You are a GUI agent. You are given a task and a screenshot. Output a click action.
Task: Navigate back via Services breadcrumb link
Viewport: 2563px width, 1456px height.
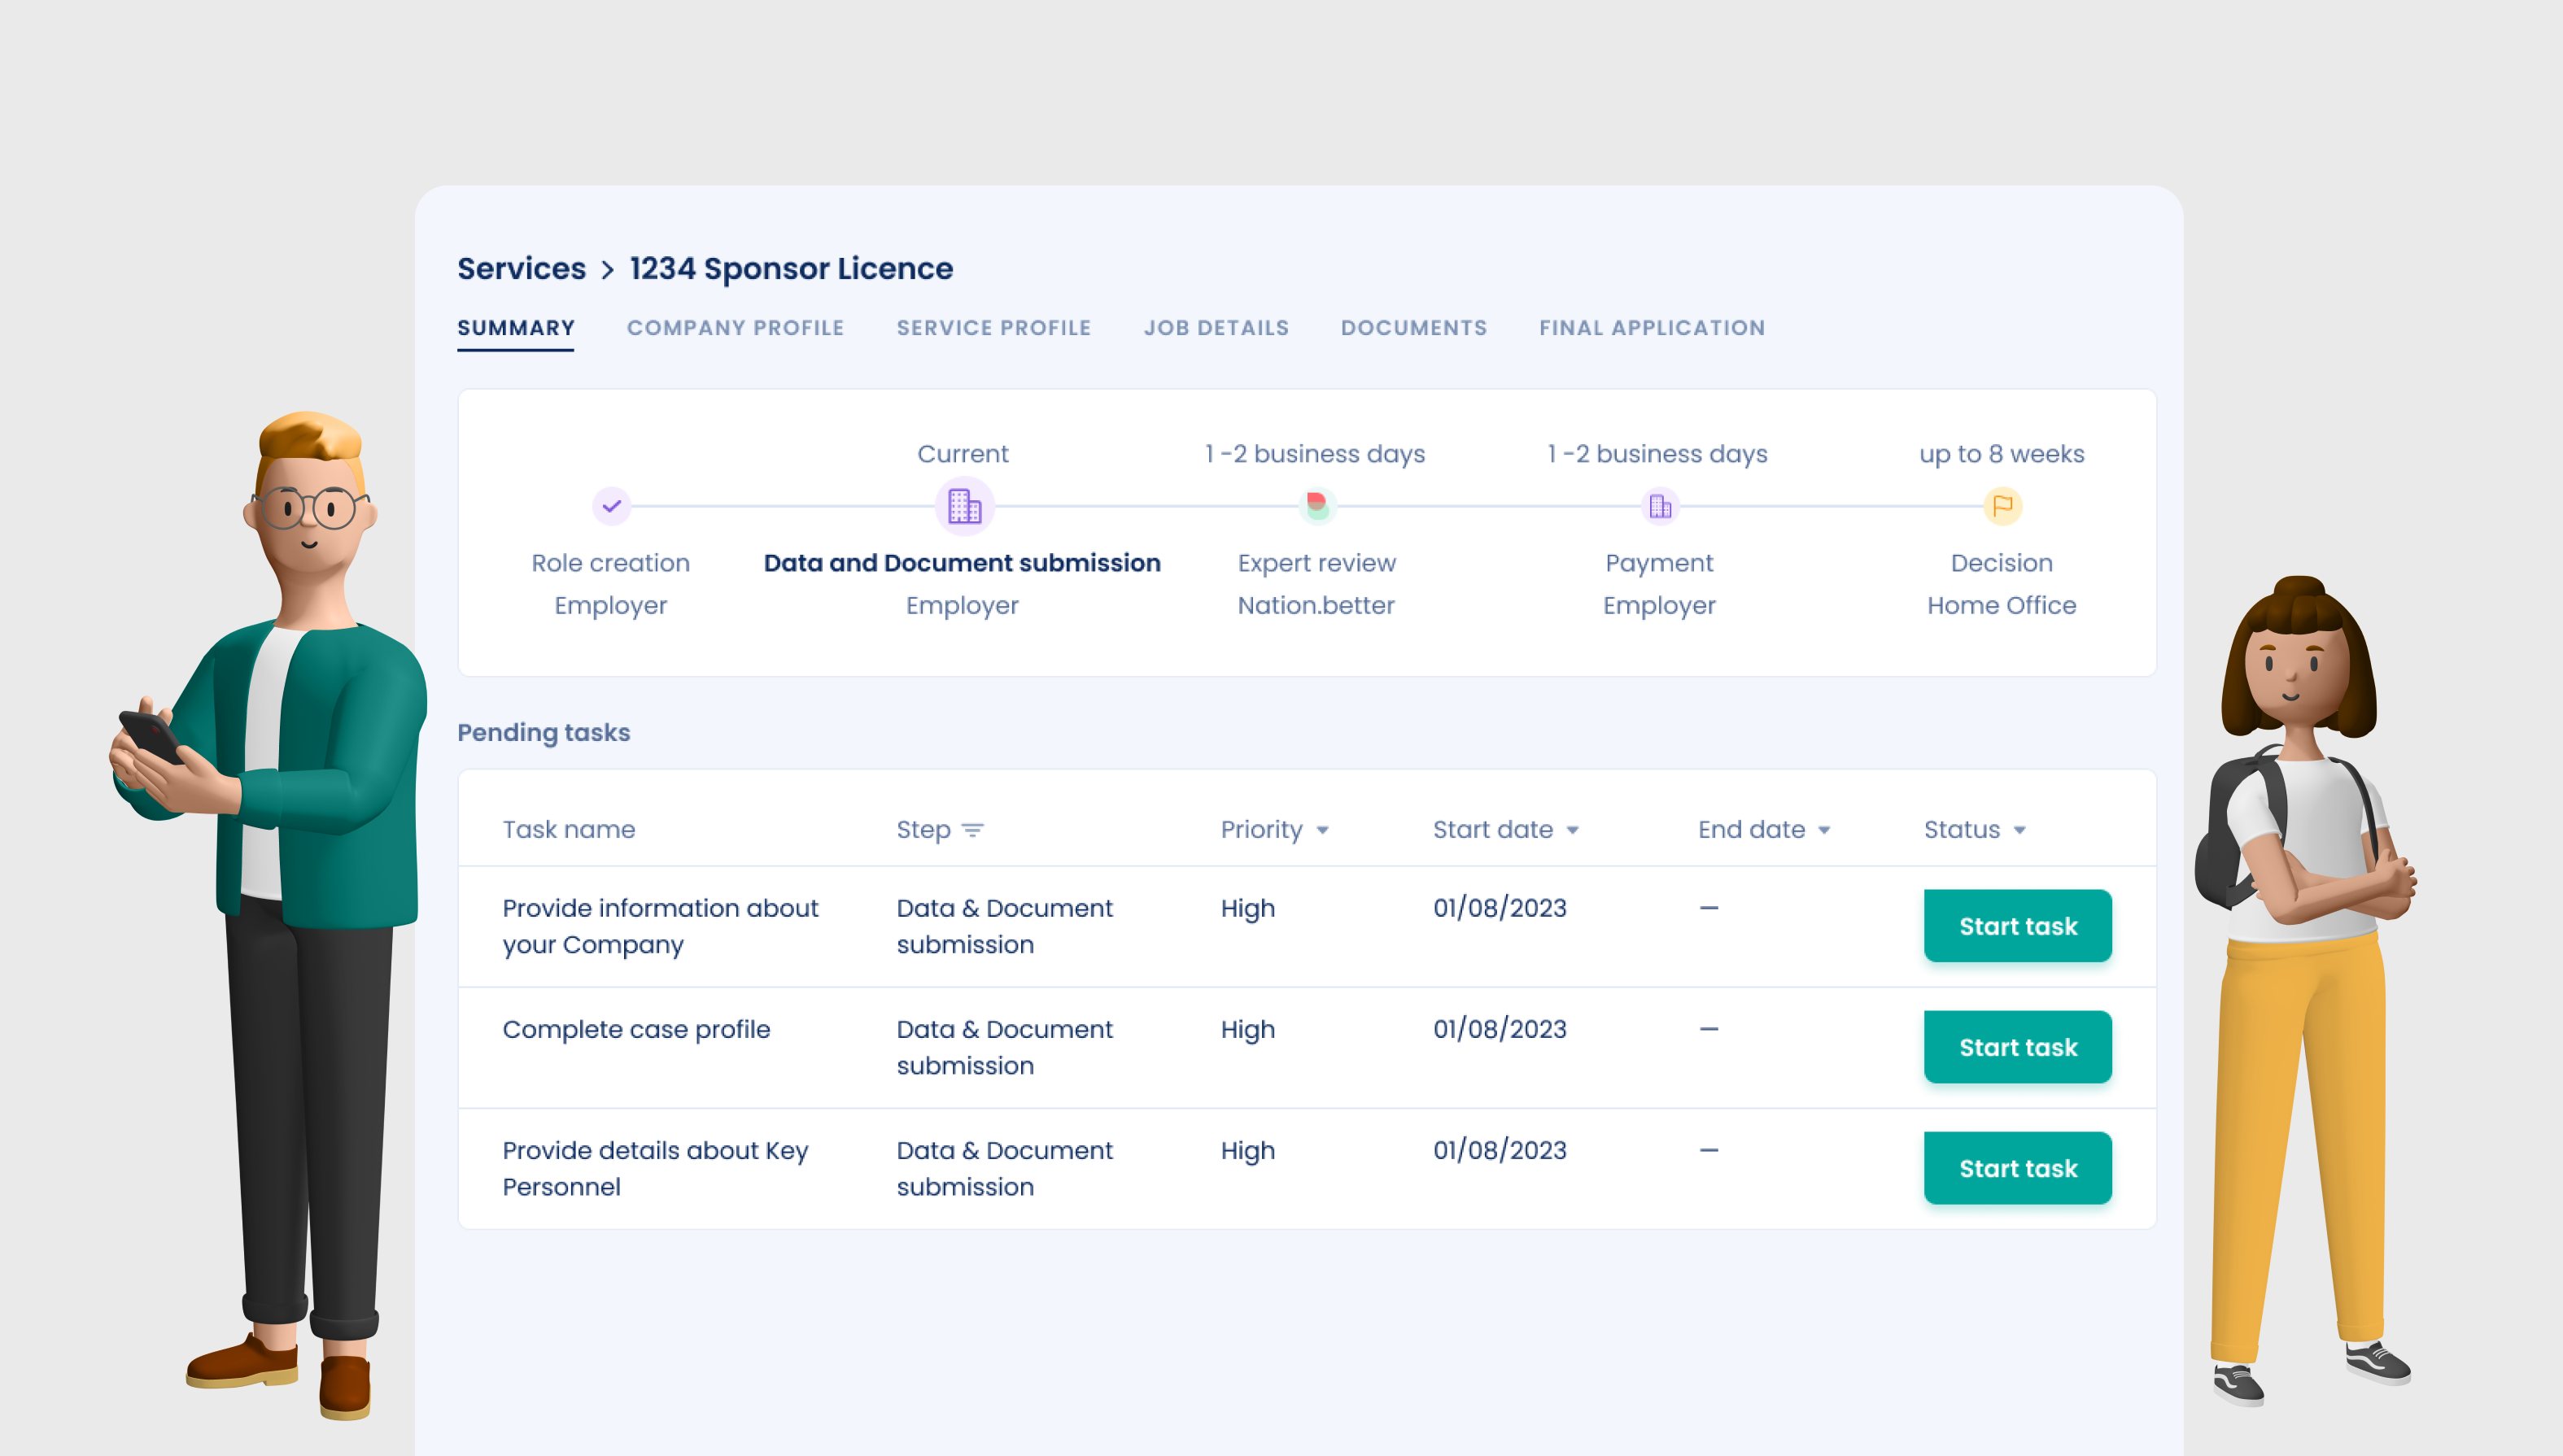click(x=521, y=269)
